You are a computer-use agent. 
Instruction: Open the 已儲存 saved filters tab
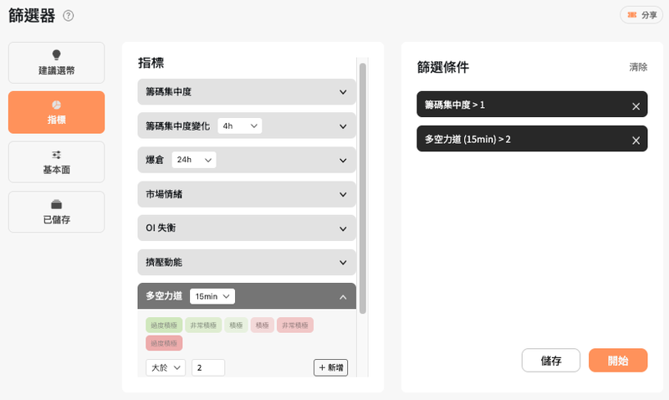click(56, 212)
